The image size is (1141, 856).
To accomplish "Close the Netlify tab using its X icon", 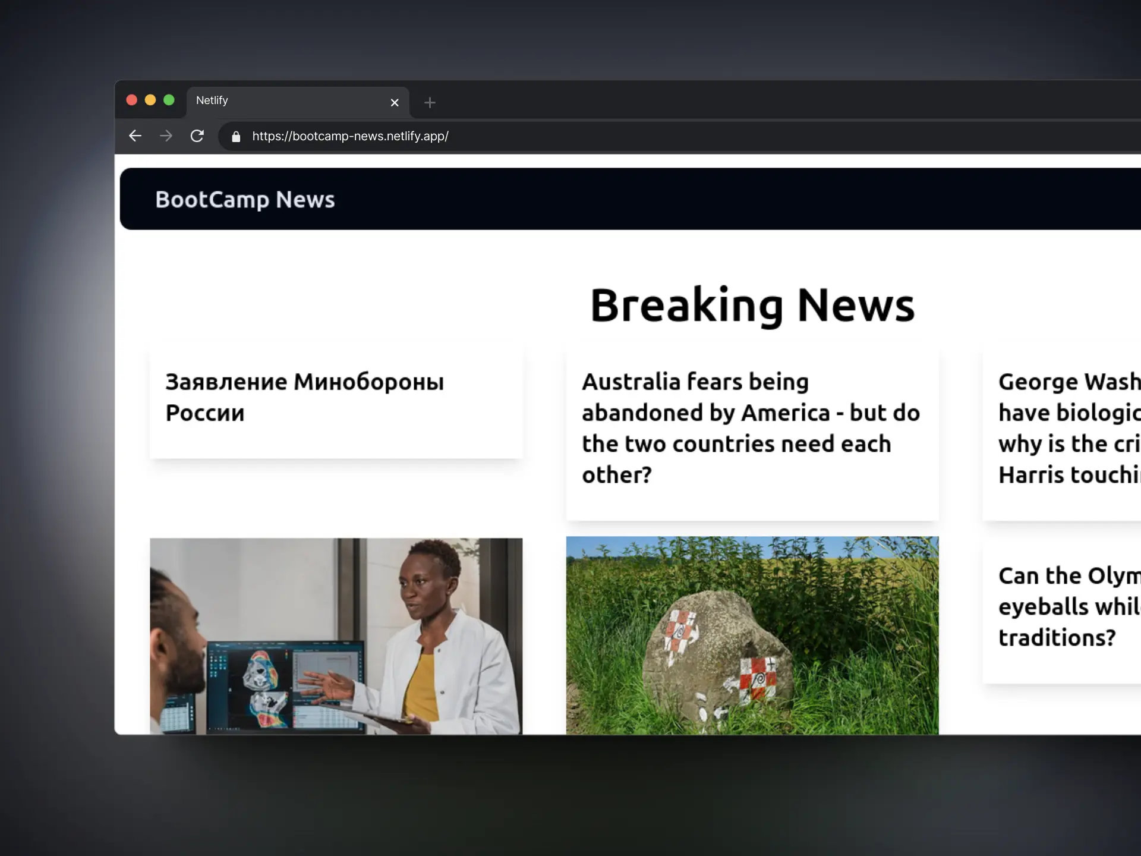I will [395, 102].
